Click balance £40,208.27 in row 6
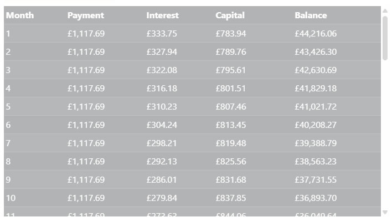This screenshot has width=392, height=222. 316,125
